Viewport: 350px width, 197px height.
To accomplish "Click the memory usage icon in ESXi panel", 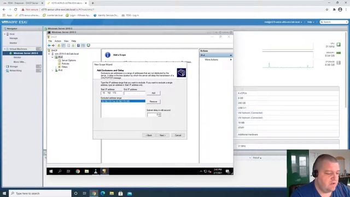I will point(339,53).
